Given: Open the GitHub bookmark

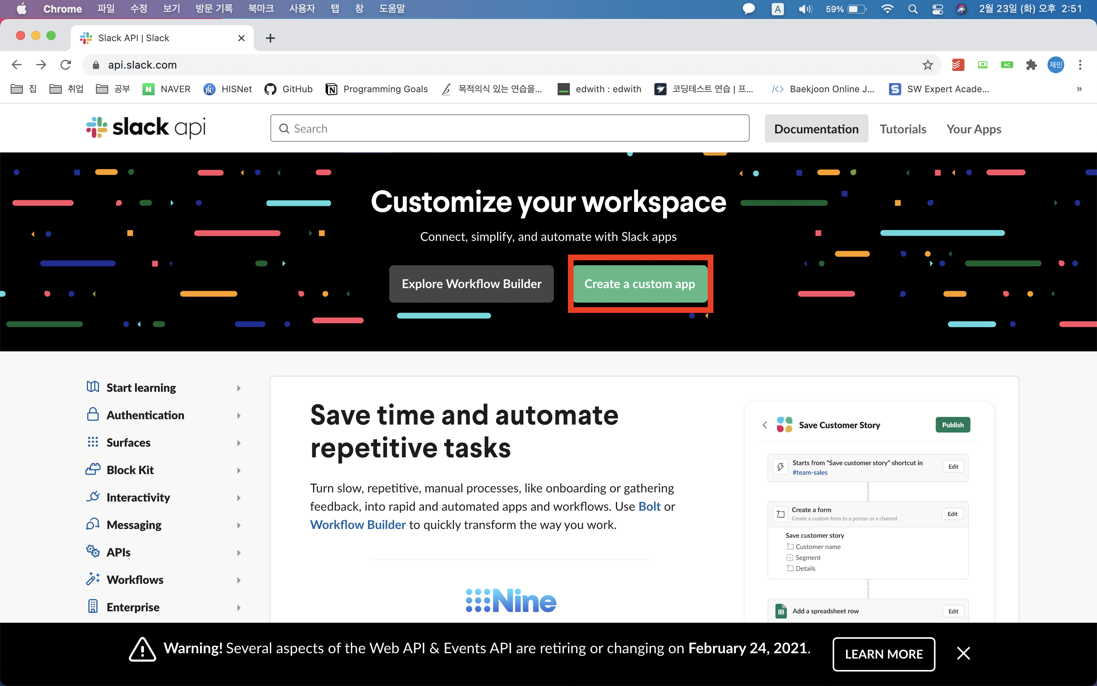Looking at the screenshot, I should pyautogui.click(x=289, y=89).
